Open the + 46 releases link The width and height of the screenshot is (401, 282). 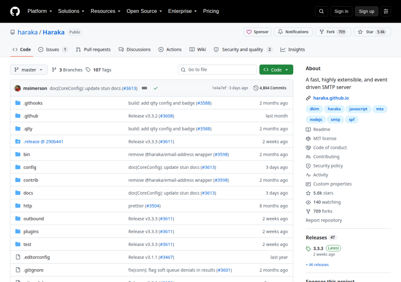click(317, 265)
